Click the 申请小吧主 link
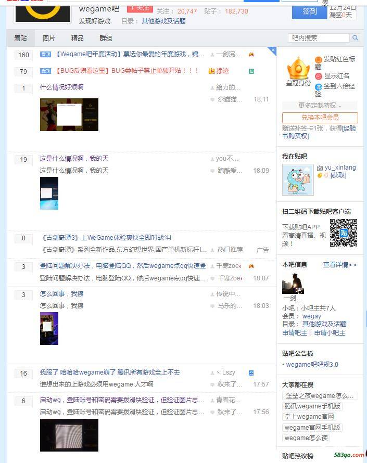 click(330, 333)
